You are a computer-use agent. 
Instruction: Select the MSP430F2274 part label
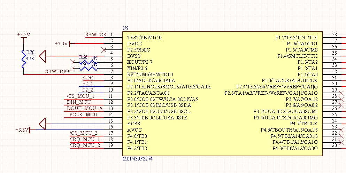pos(137,159)
